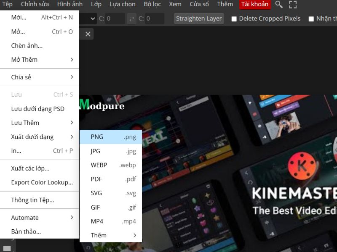
Task: Toggle Delete Cropped Pixels checkbox
Action: (x=234, y=19)
